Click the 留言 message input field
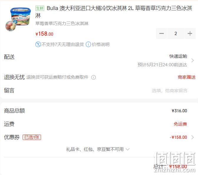 point(170,90)
